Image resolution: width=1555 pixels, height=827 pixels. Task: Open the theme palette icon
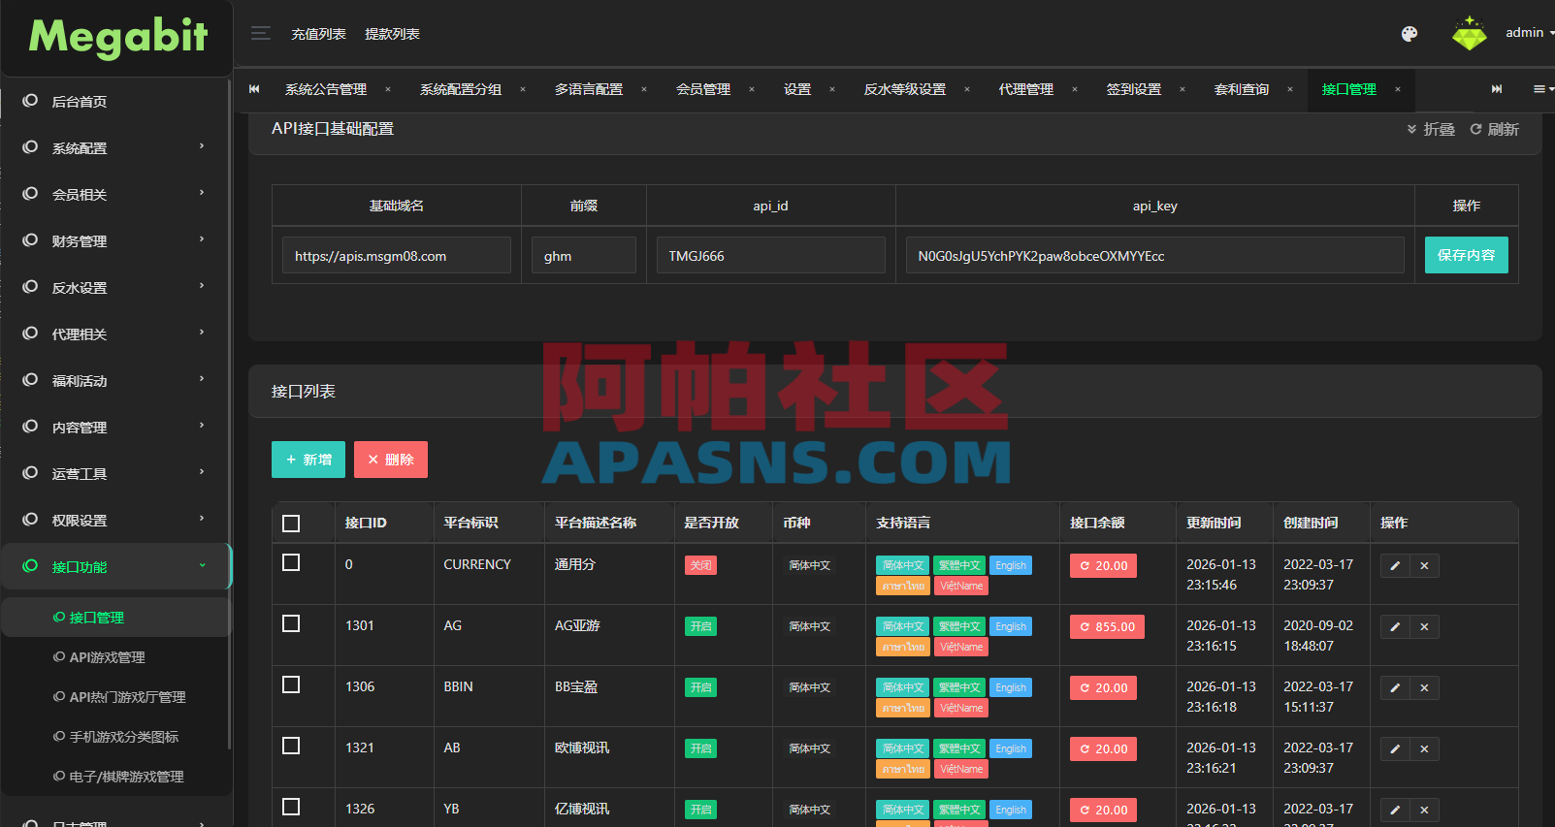(x=1409, y=34)
